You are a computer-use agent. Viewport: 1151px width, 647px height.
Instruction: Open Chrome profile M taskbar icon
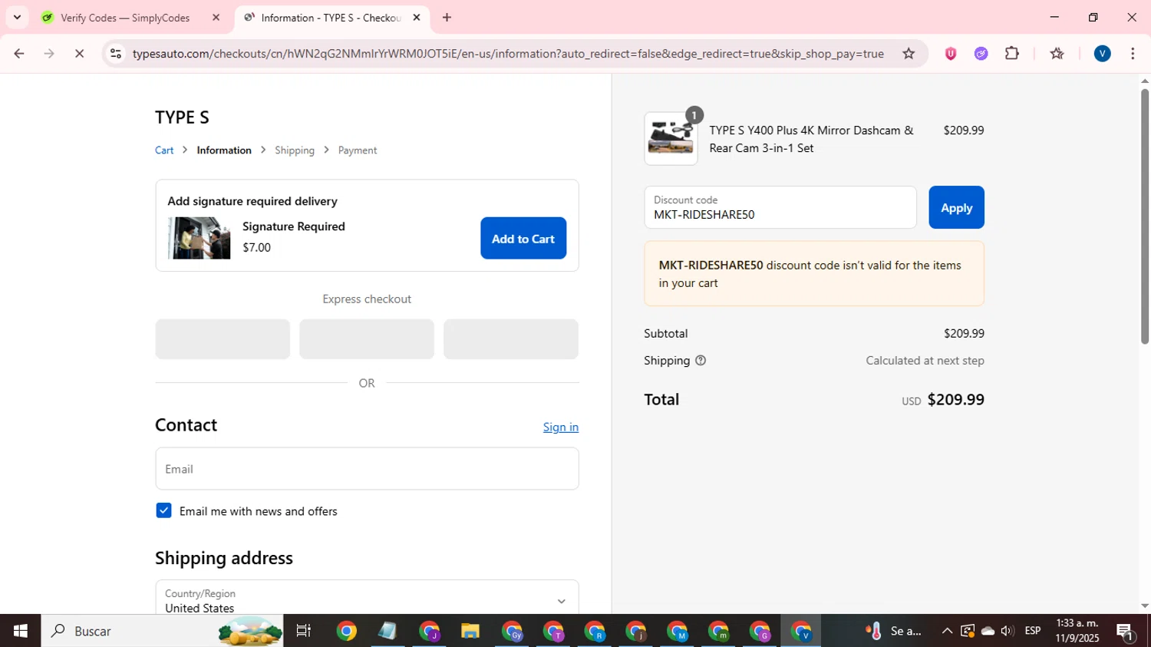click(678, 631)
